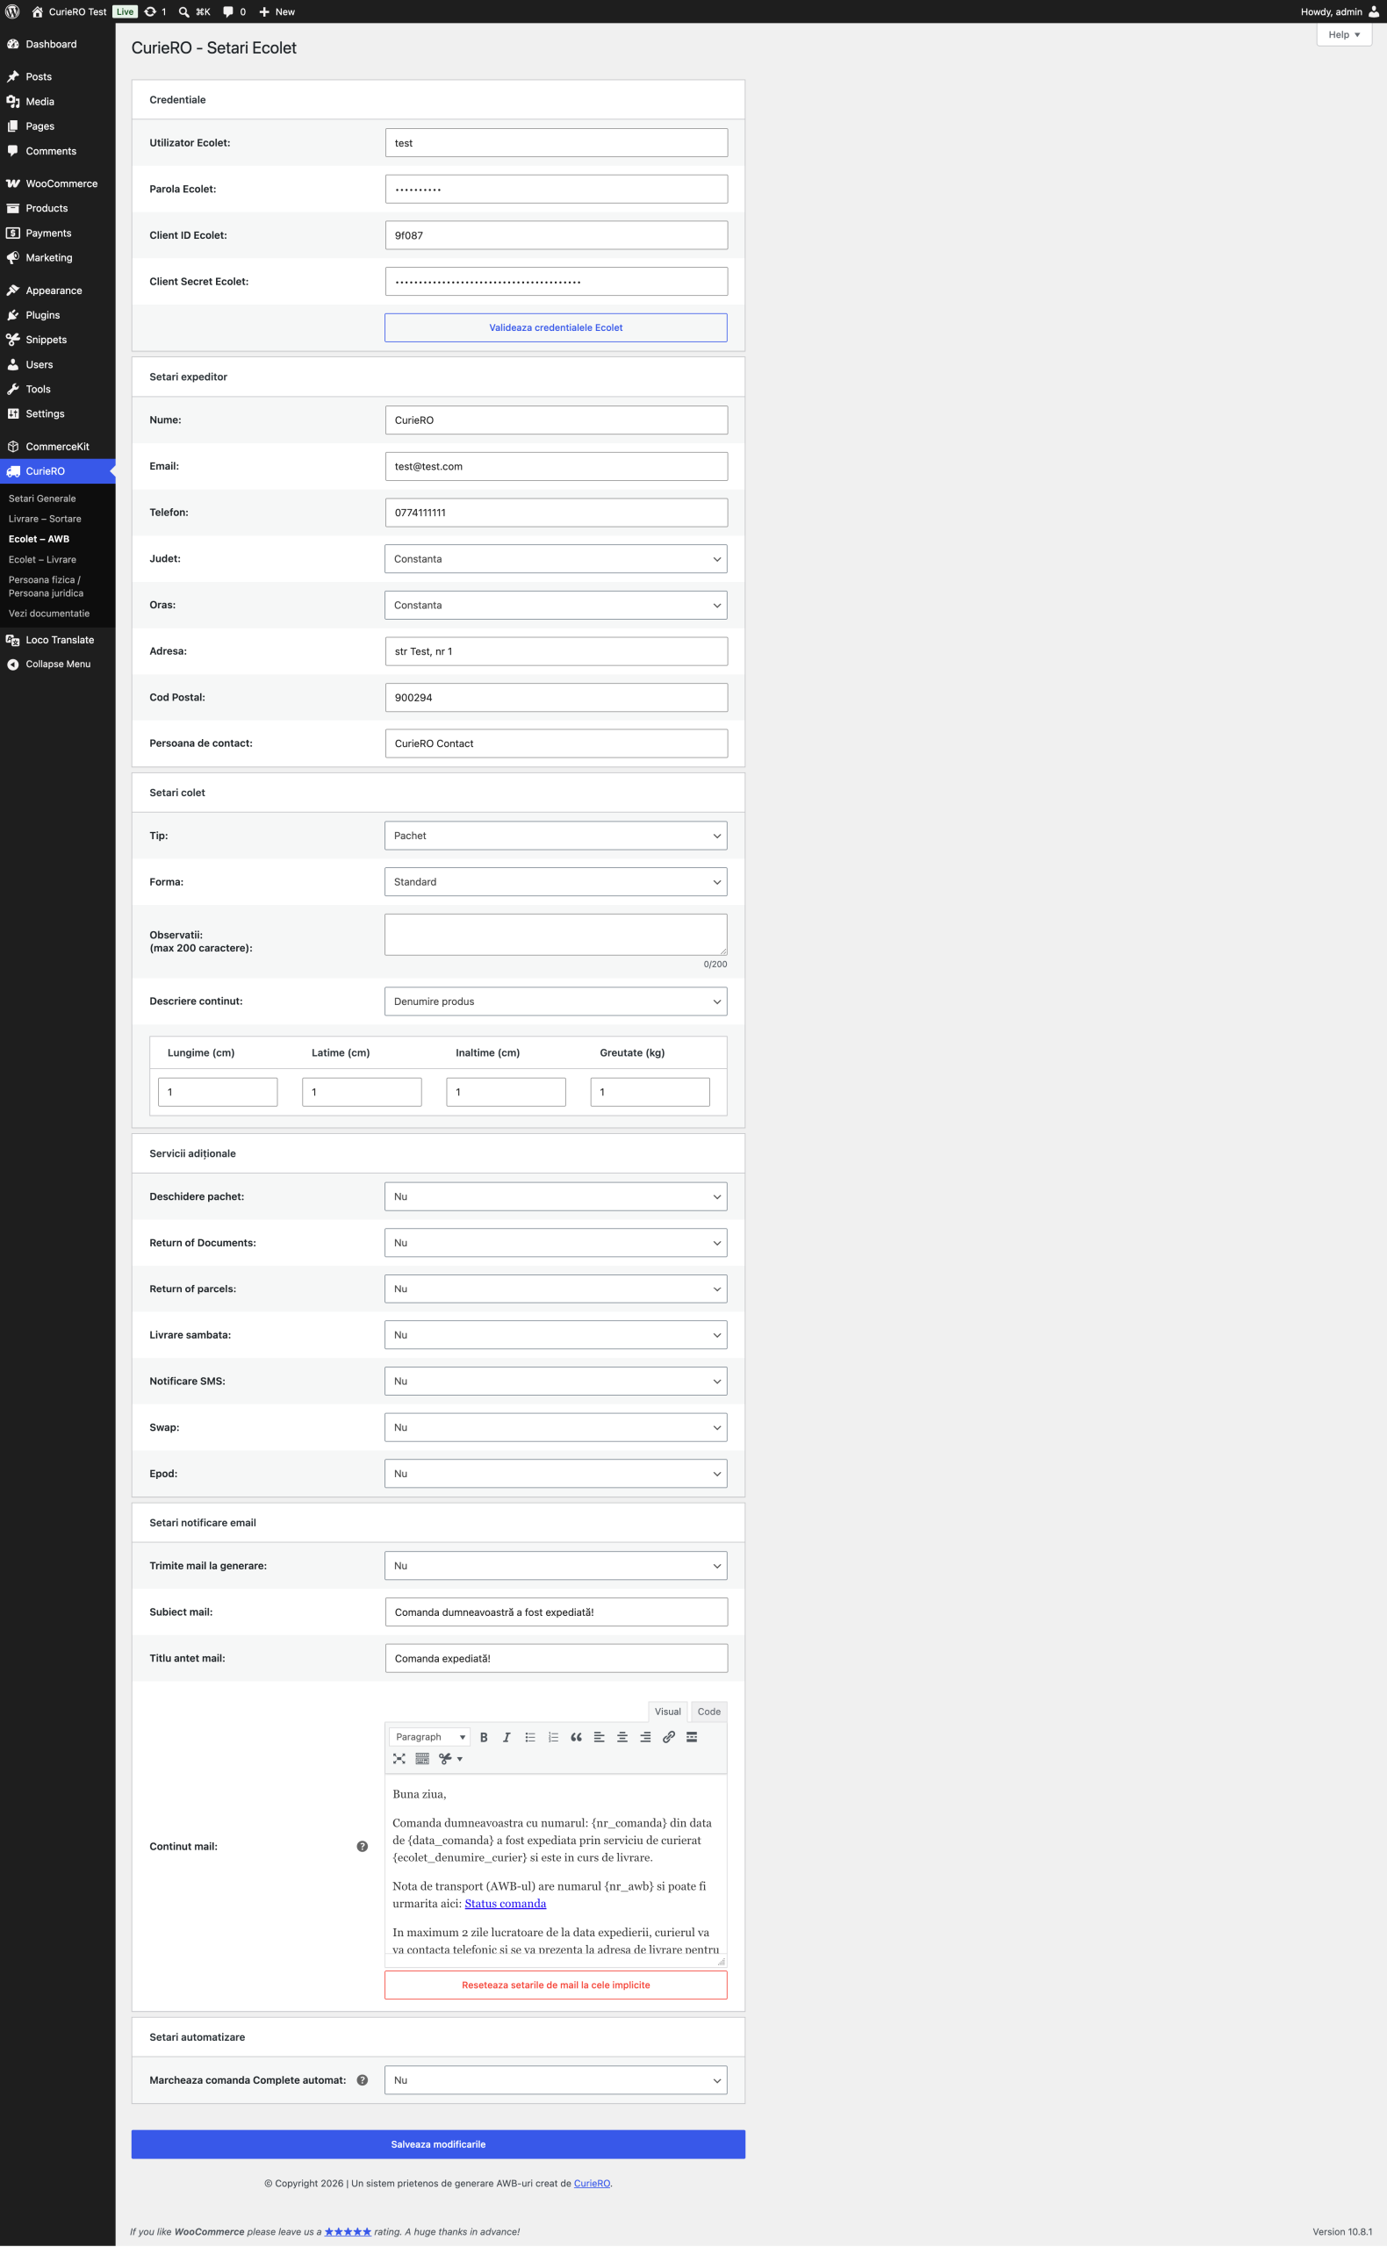Click Reseteaza setarile de mail button
This screenshot has height=2247, width=1387.
coord(556,1985)
